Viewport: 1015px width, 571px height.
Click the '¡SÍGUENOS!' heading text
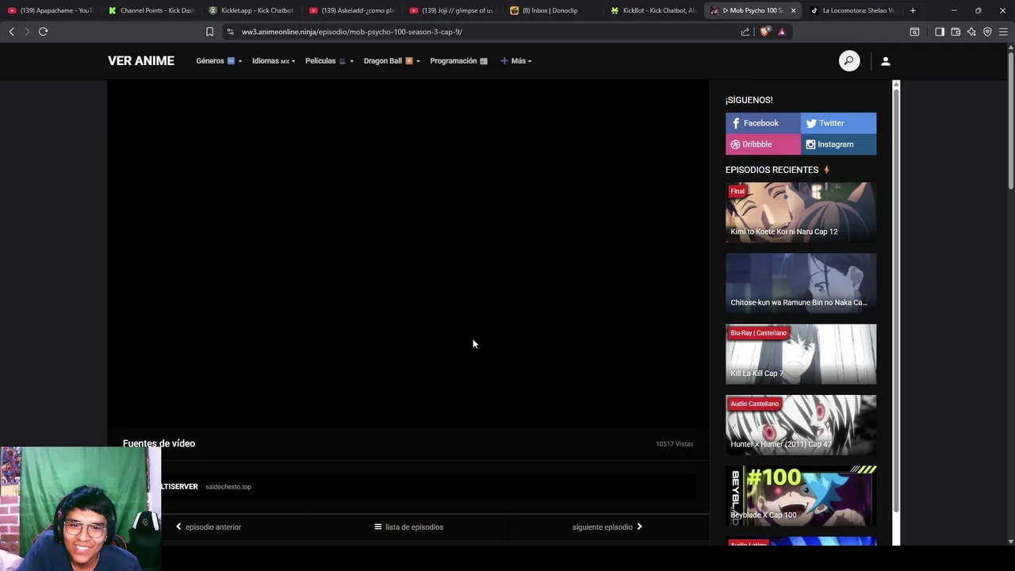click(749, 100)
